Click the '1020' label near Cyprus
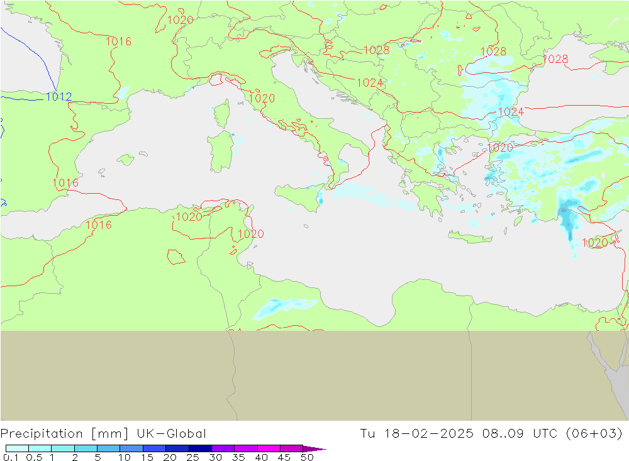Image resolution: width=629 pixels, height=461 pixels. (595, 243)
